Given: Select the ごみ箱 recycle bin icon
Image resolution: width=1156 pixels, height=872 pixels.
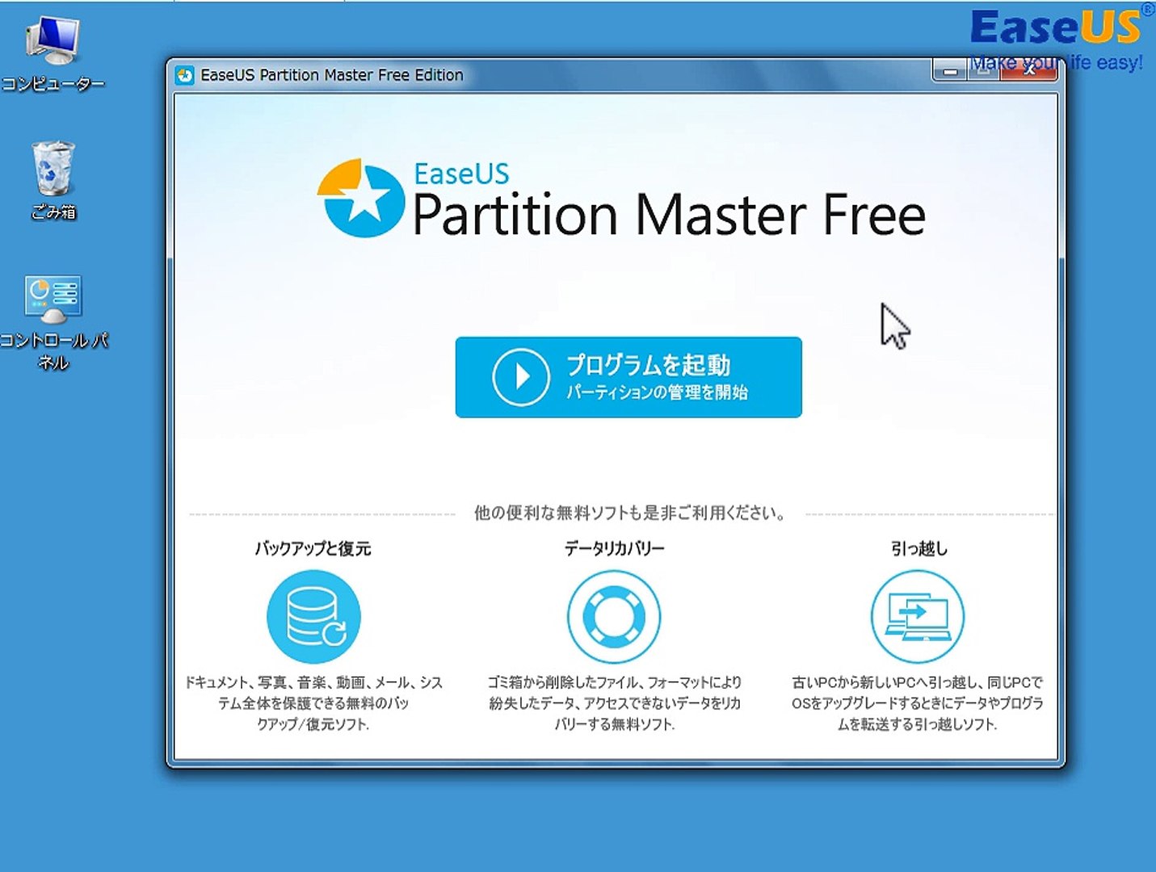Looking at the screenshot, I should coord(53,181).
